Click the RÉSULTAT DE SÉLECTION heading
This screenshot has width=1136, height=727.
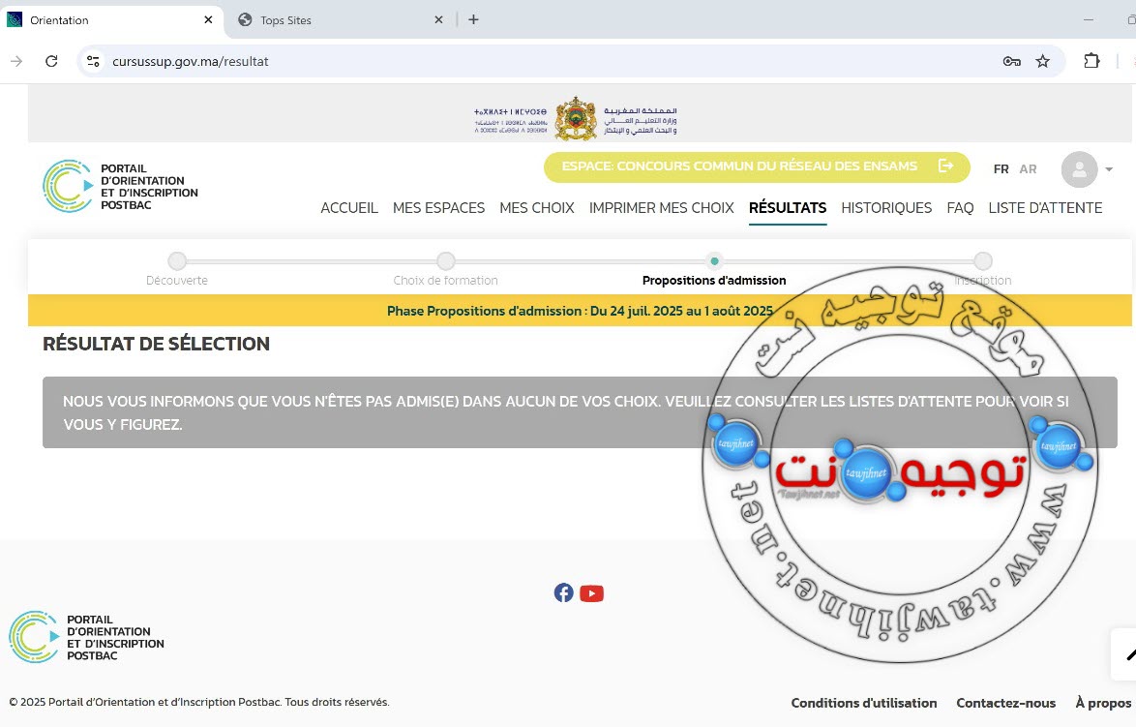tap(156, 344)
